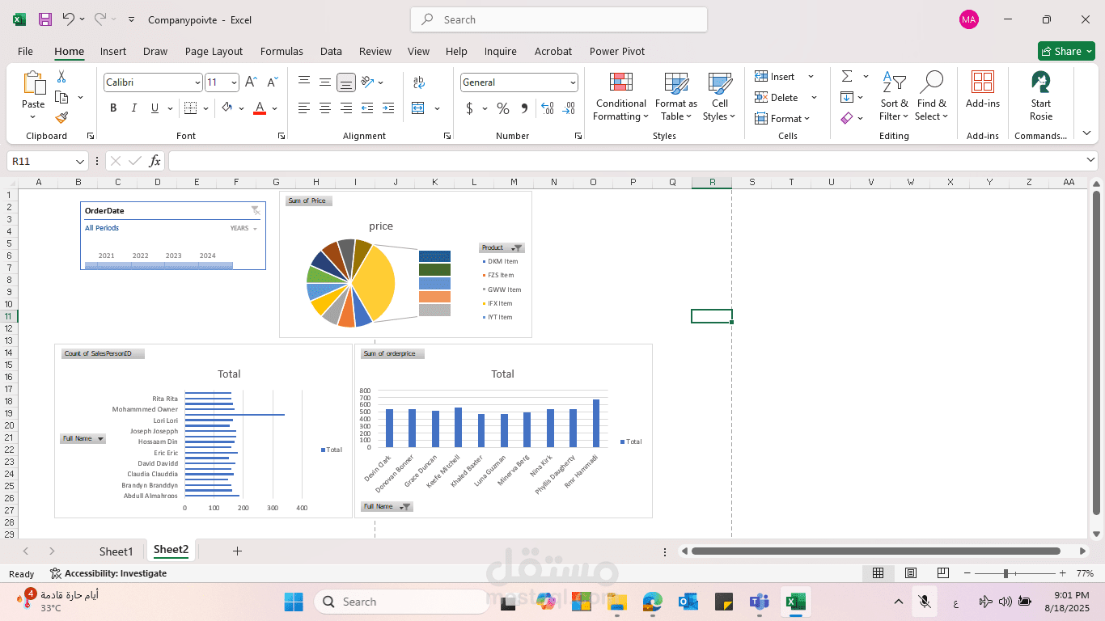Click the Comma Style icon
The image size is (1105, 621).
click(x=524, y=108)
